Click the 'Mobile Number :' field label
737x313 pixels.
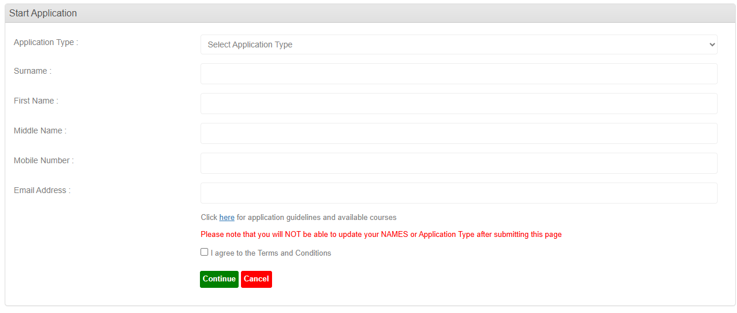coord(43,160)
